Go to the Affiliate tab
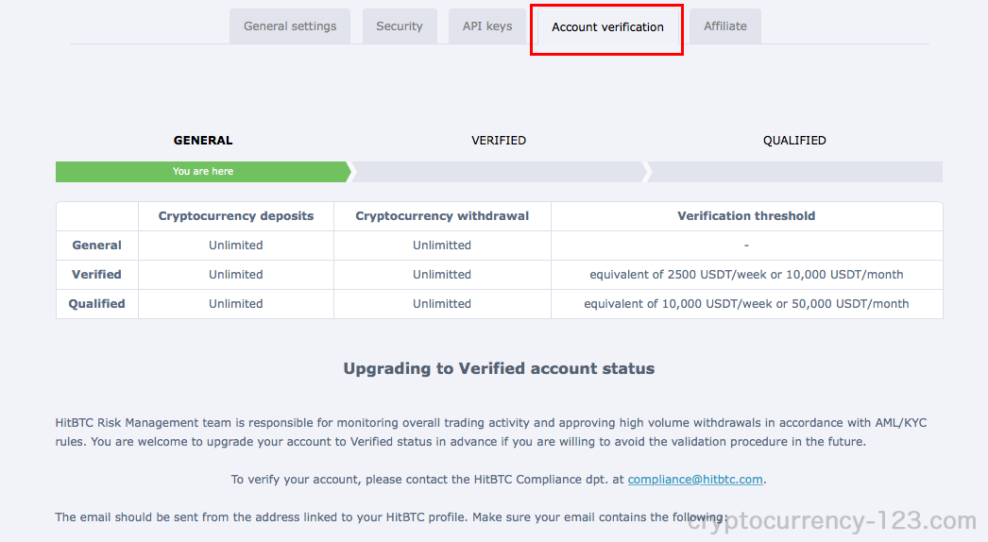988x542 pixels. coord(725,26)
